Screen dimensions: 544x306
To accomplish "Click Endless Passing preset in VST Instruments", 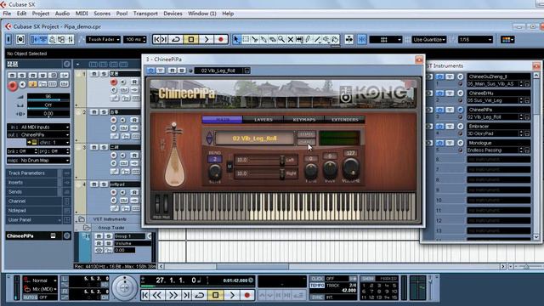I will pos(492,150).
